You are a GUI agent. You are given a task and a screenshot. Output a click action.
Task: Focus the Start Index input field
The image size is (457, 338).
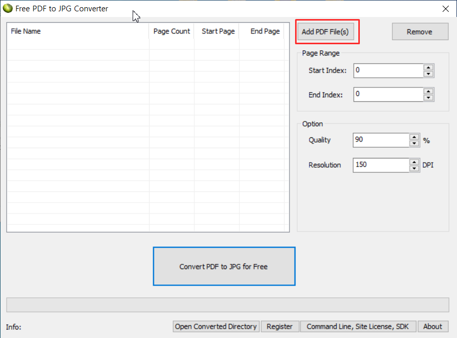click(388, 70)
